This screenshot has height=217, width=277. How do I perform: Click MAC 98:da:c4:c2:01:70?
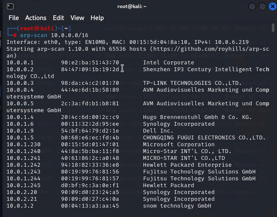90,83
